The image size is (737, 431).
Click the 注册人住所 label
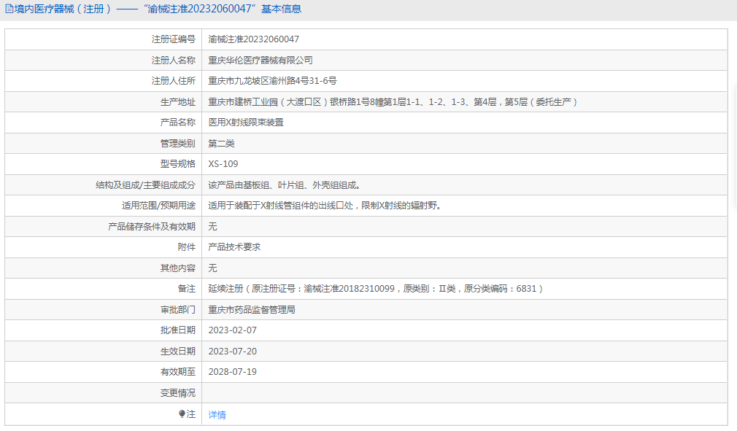click(x=173, y=81)
